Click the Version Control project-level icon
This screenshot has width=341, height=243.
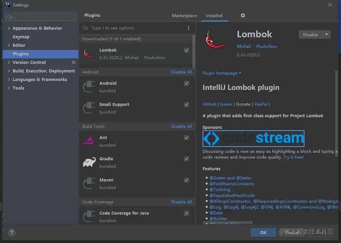(x=73, y=63)
